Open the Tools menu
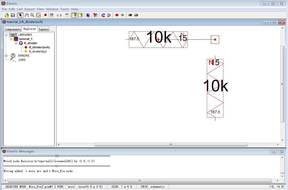Viewport: 288px width, 190px height. coord(64,9)
